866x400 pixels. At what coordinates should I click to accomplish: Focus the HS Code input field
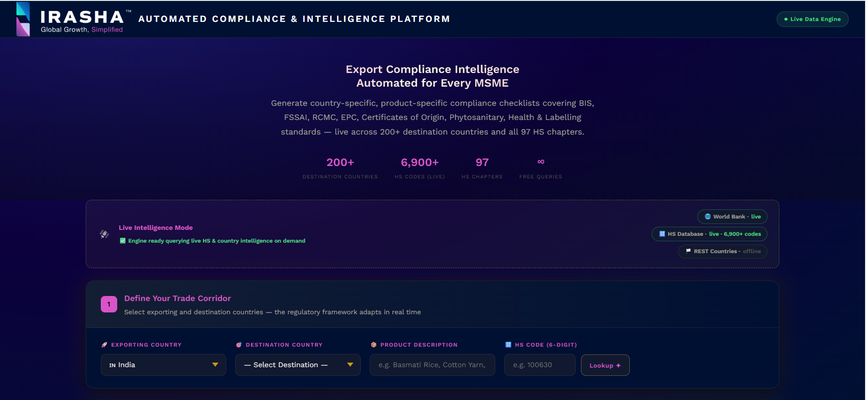[540, 365]
